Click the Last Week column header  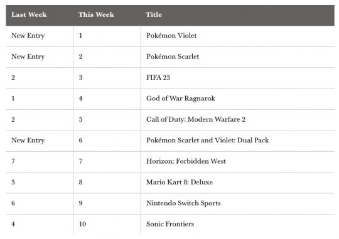29,14
